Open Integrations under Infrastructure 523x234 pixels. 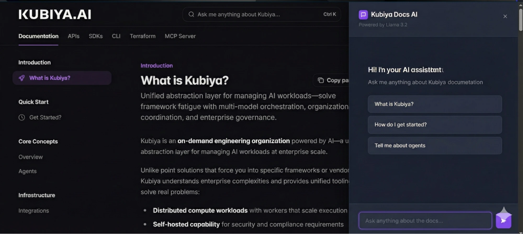coord(34,210)
